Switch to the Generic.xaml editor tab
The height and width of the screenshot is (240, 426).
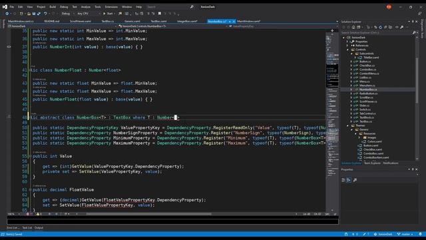pos(132,21)
